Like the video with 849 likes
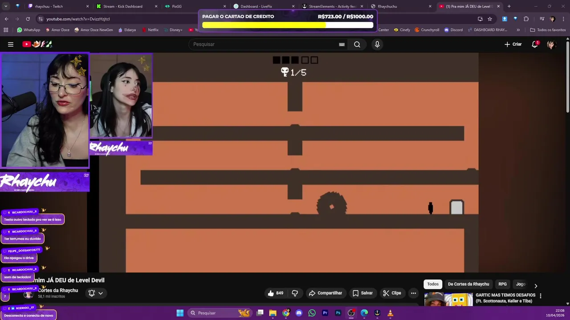This screenshot has height=320, width=570. tap(275, 293)
